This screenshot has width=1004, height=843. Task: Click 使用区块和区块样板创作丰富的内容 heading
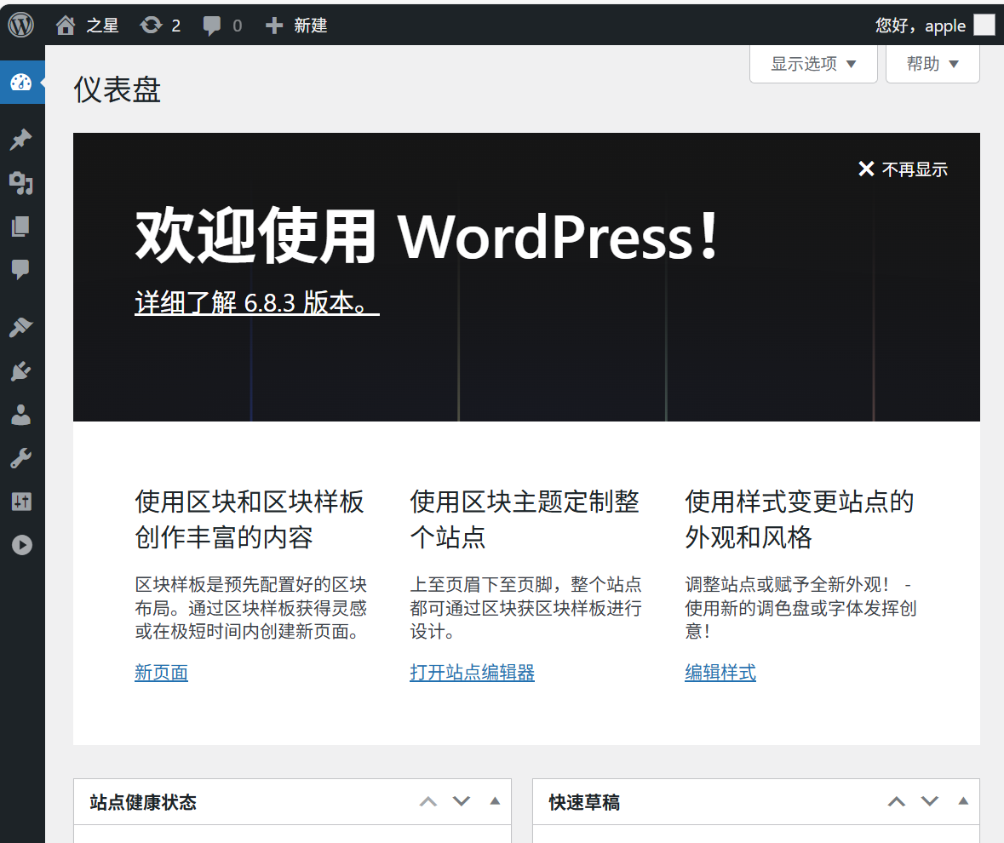(x=250, y=519)
